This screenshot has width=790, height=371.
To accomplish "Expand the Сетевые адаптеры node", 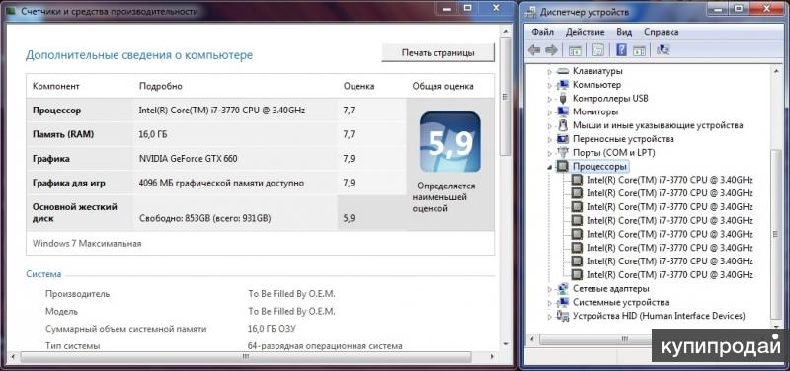I will 550,289.
